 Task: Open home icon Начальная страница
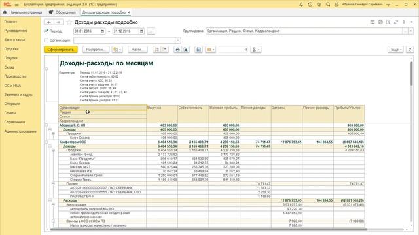pos(5,12)
